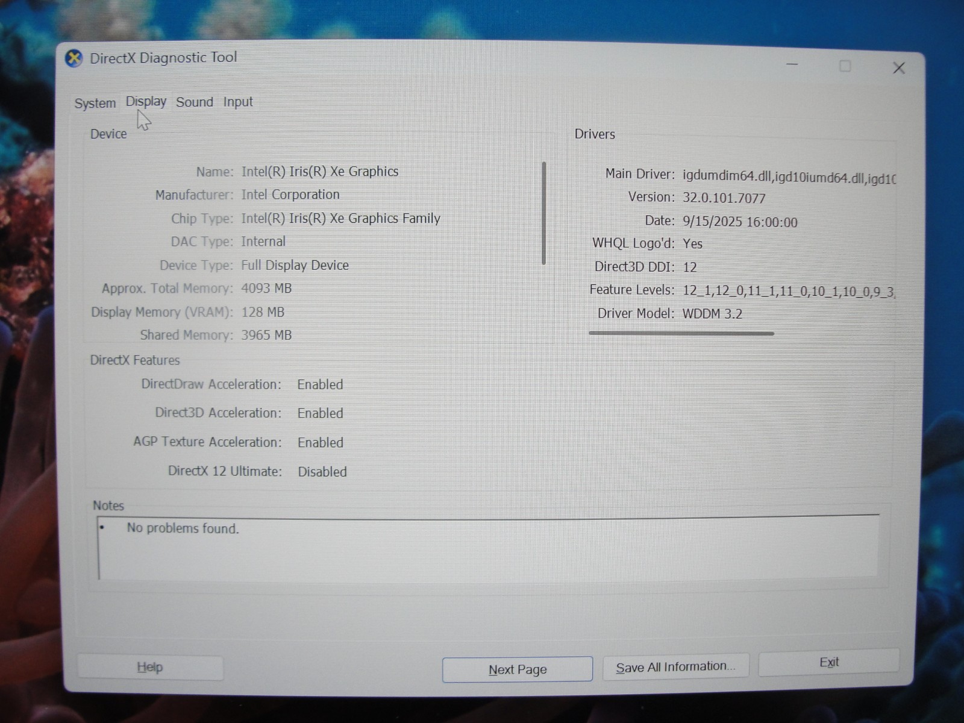Select the Display tab

click(146, 102)
